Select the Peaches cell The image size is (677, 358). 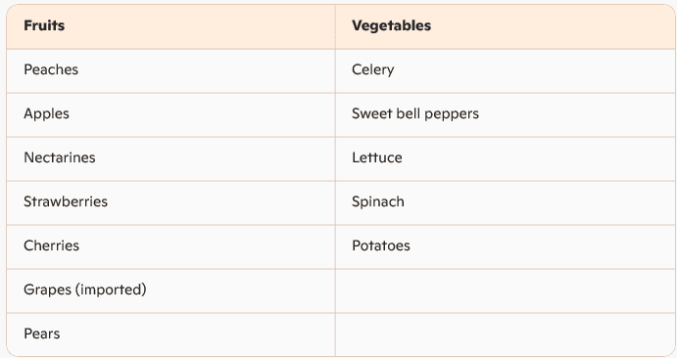(x=170, y=70)
